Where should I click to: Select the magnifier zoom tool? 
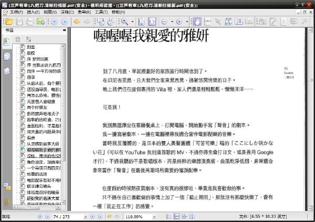pyautogui.click(x=125, y=22)
